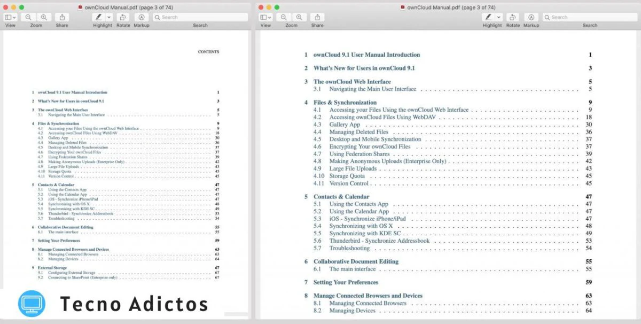Close the left Preview window
The image size is (641, 324).
click(6, 7)
